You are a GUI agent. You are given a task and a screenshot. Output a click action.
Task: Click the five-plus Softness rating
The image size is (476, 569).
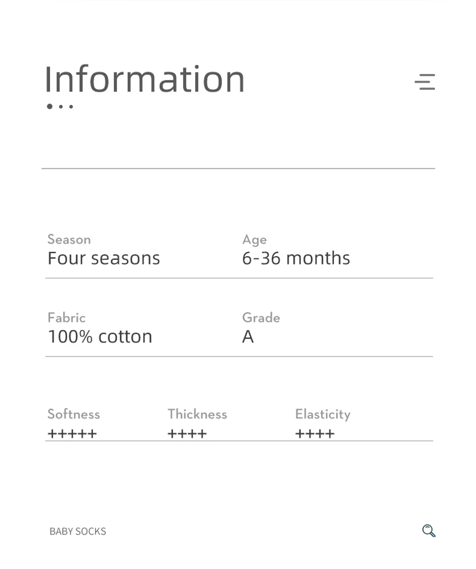click(x=72, y=434)
